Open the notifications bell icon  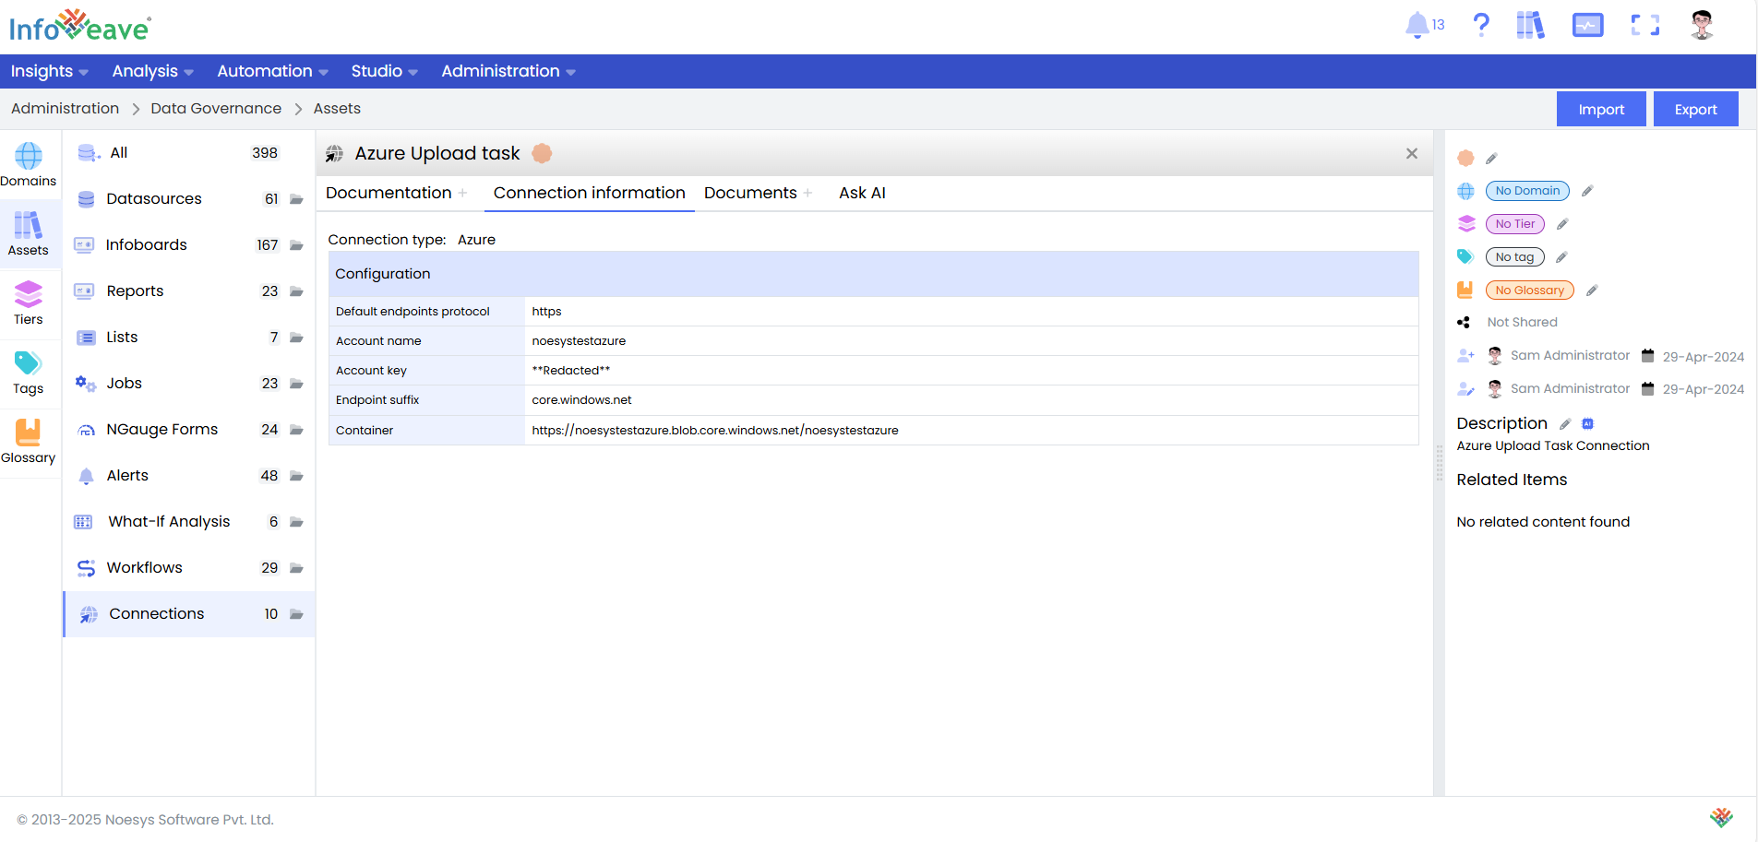pos(1417,25)
